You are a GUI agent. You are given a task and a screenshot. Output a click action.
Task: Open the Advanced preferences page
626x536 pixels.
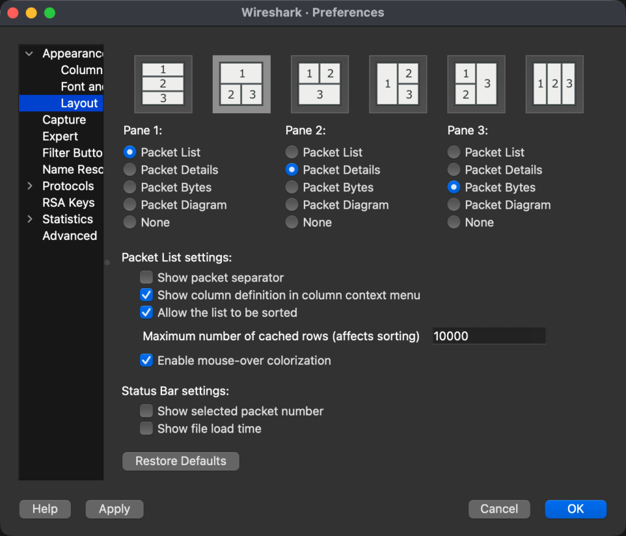(70, 236)
